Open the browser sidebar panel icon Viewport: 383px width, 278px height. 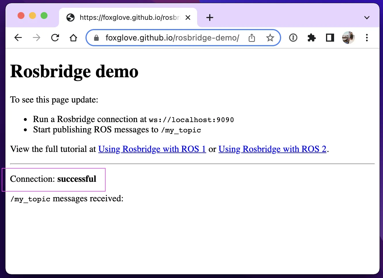pyautogui.click(x=330, y=38)
